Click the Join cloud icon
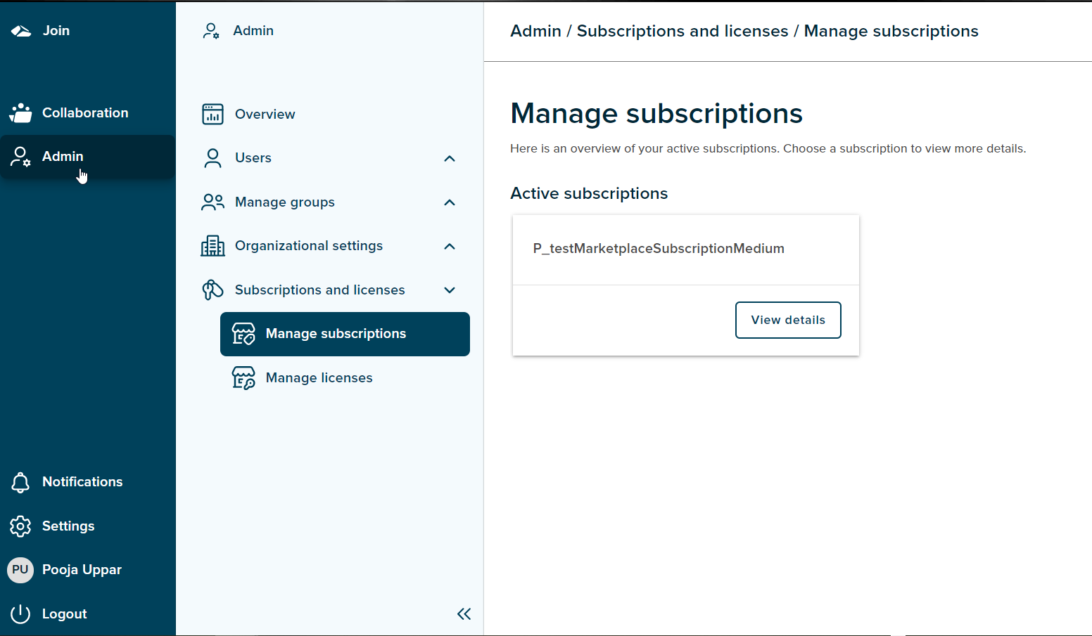1092x636 pixels. (x=20, y=30)
